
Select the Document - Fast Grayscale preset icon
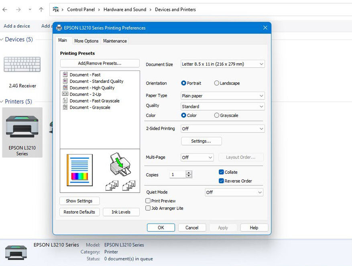coord(65,101)
